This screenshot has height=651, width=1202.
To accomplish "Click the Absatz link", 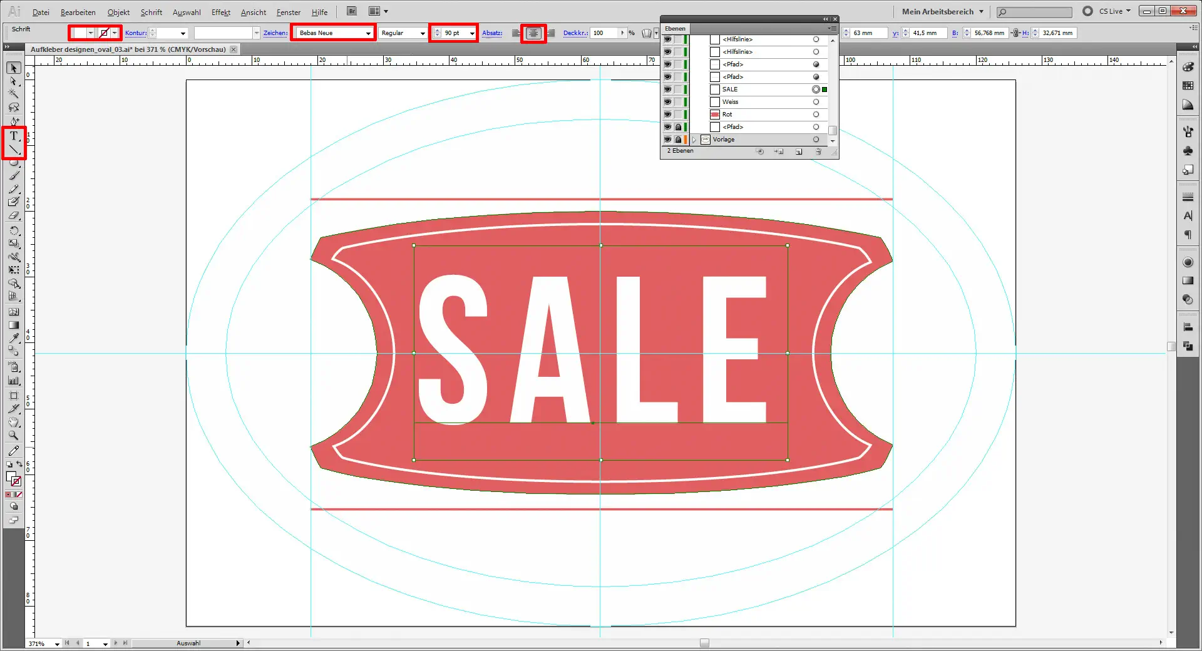I will 492,33.
